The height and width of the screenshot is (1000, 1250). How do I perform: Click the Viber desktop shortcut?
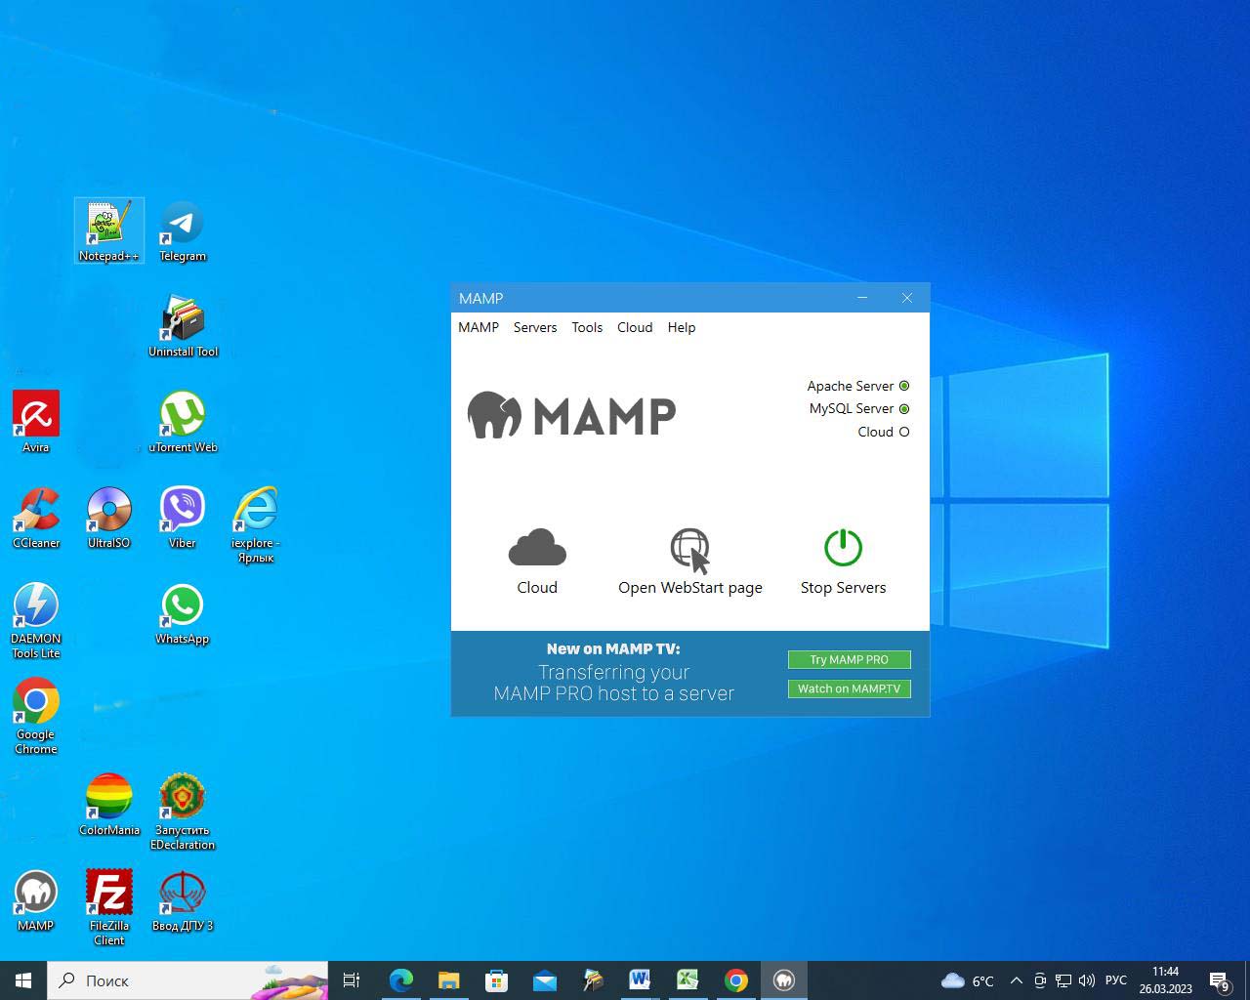pyautogui.click(x=183, y=510)
